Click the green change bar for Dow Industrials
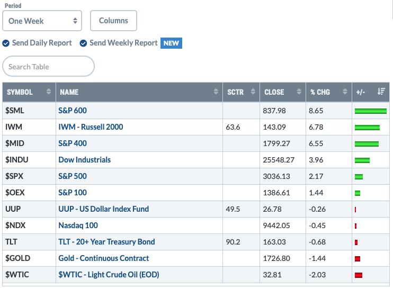 [362, 160]
